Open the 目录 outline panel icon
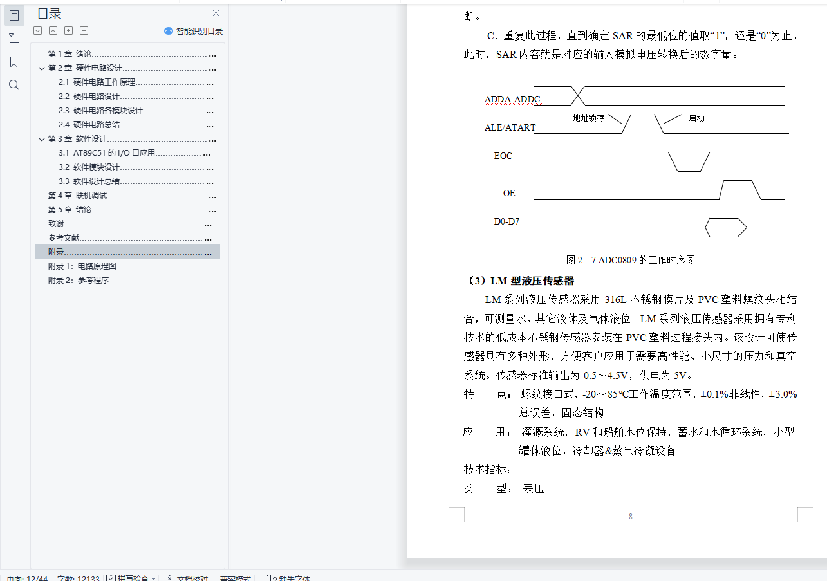The image size is (827, 581). 14,15
